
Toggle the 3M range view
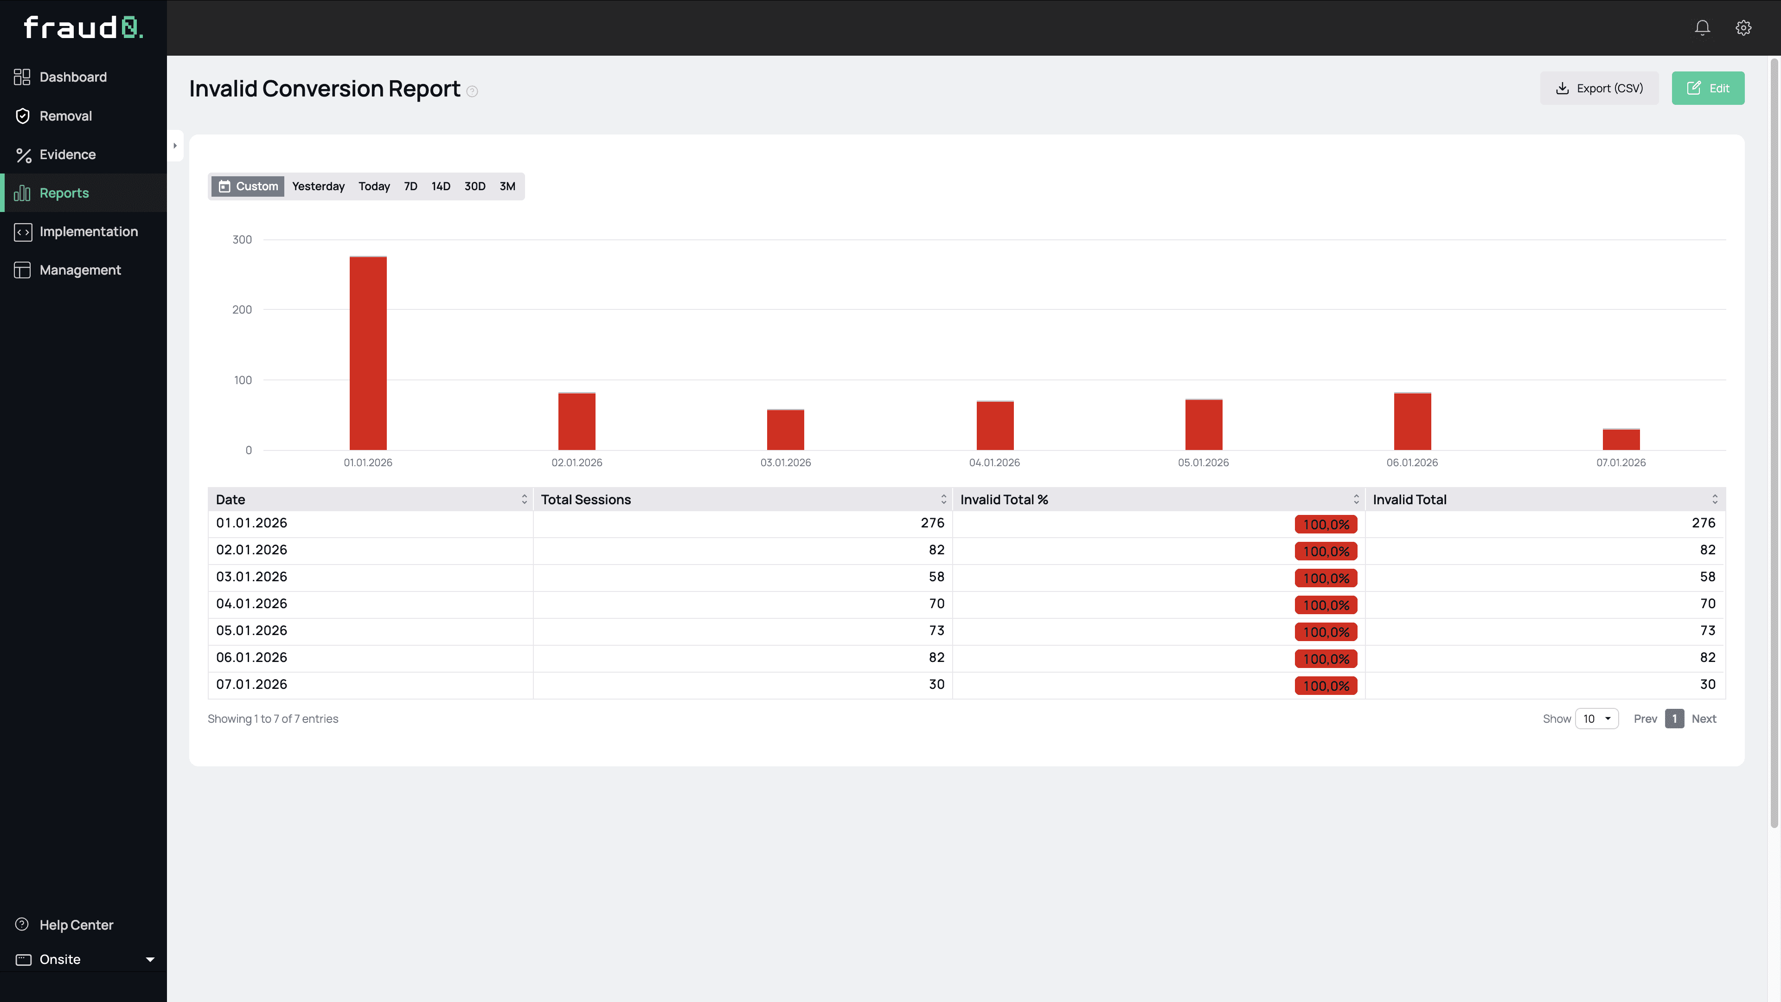[x=507, y=186]
